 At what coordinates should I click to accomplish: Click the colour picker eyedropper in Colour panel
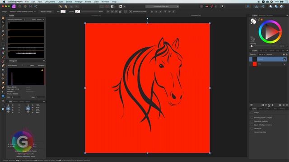[x=259, y=19]
